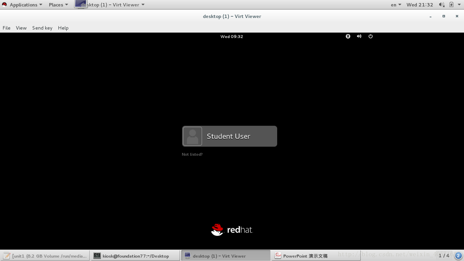Open the host panel user menu arrow

click(x=459, y=5)
